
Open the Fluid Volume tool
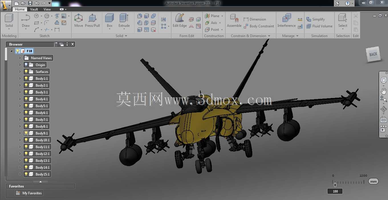(x=319, y=26)
